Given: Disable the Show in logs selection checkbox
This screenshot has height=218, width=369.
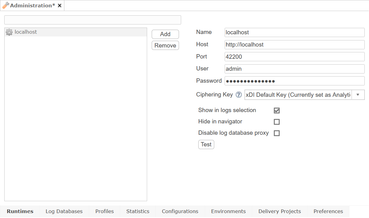Looking at the screenshot, I should click(x=277, y=110).
